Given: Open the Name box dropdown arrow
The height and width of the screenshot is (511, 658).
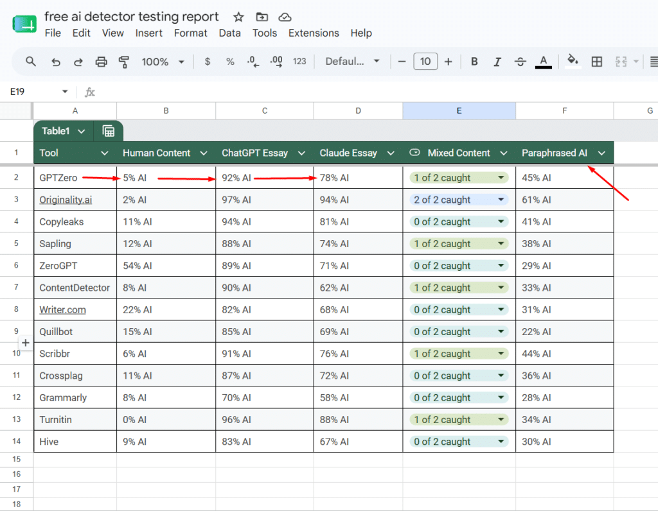Looking at the screenshot, I should pos(65,91).
